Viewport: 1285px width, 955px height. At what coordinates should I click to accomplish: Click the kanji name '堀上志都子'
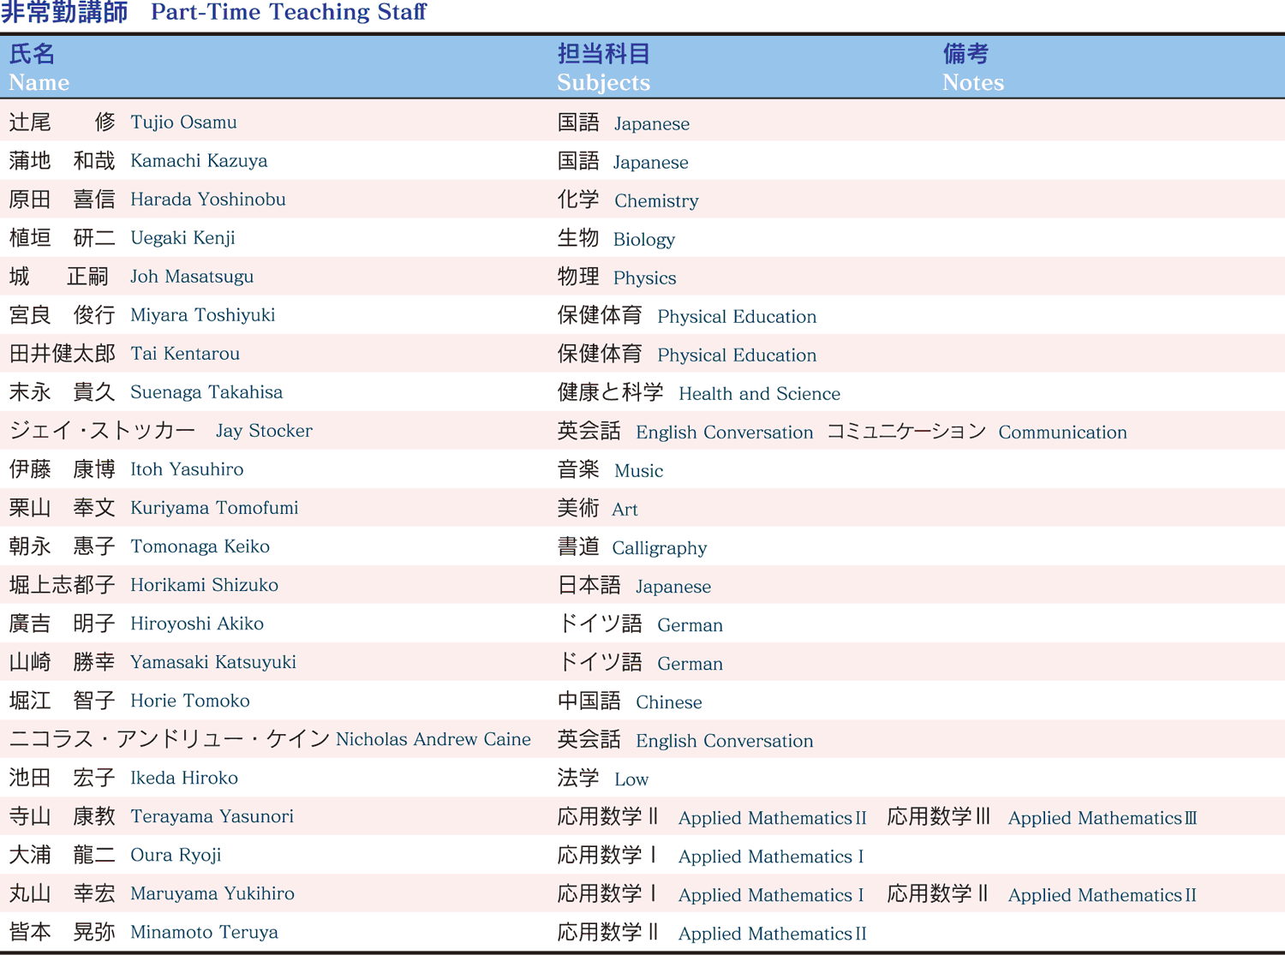click(x=62, y=584)
